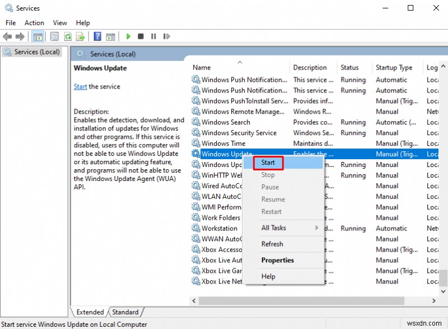Click gear icon of Windows Remote Management
Image resolution: width=448 pixels, height=329 pixels.
pyautogui.click(x=195, y=112)
